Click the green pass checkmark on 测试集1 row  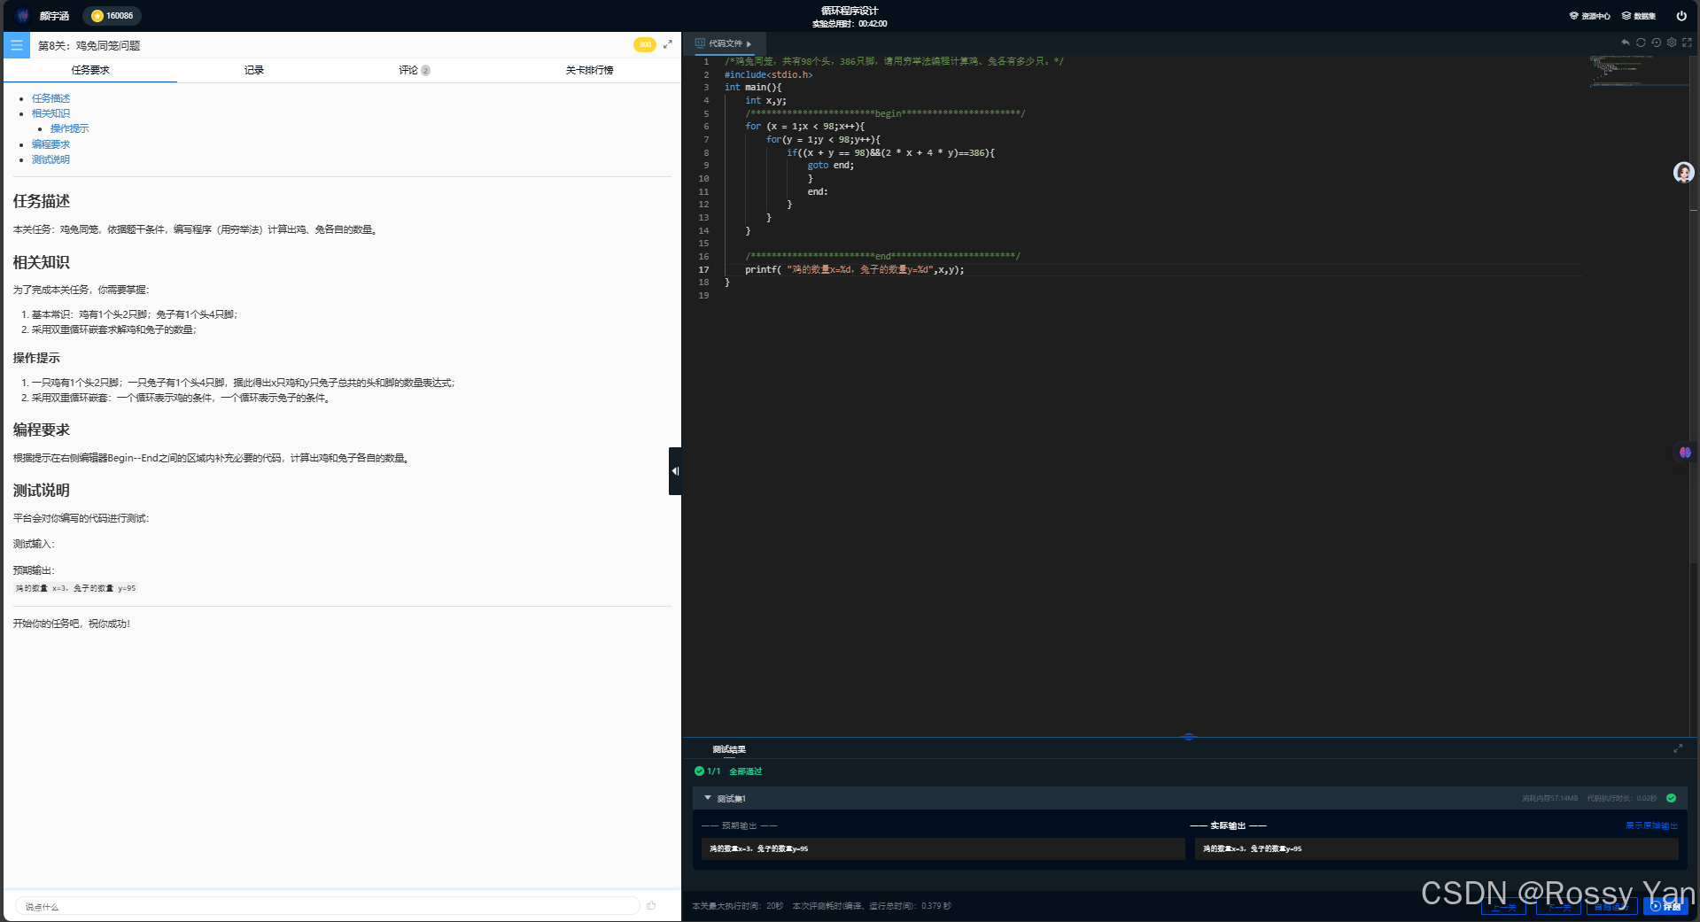[1671, 798]
